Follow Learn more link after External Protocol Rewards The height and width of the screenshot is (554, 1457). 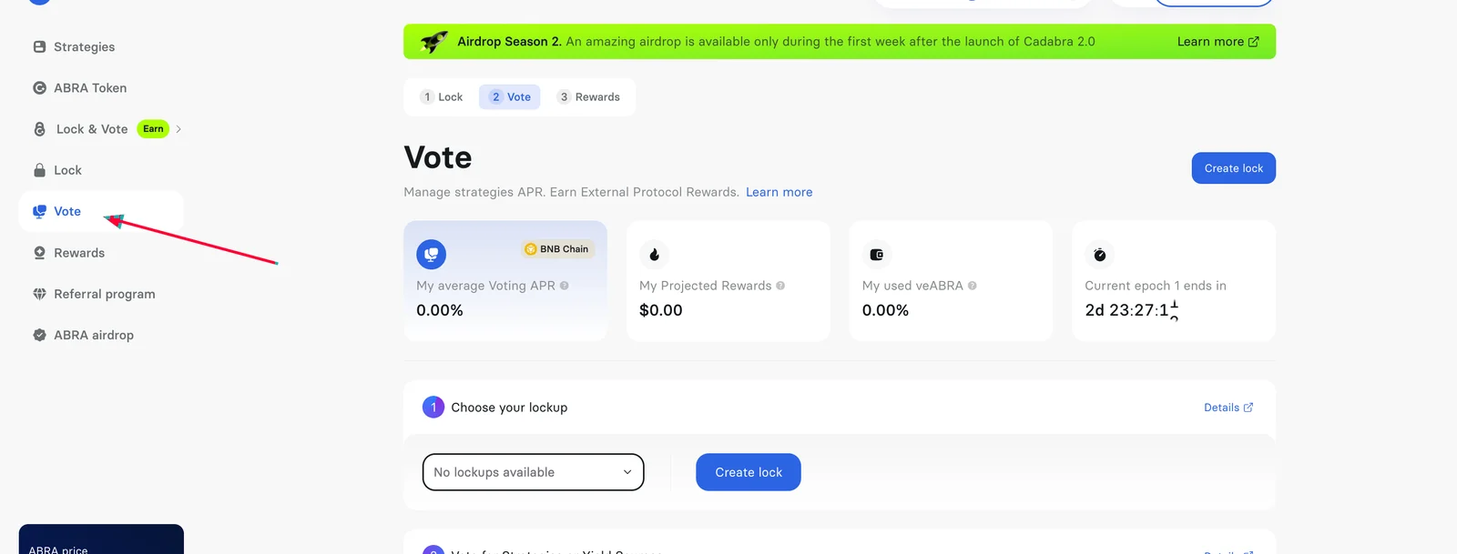(779, 192)
